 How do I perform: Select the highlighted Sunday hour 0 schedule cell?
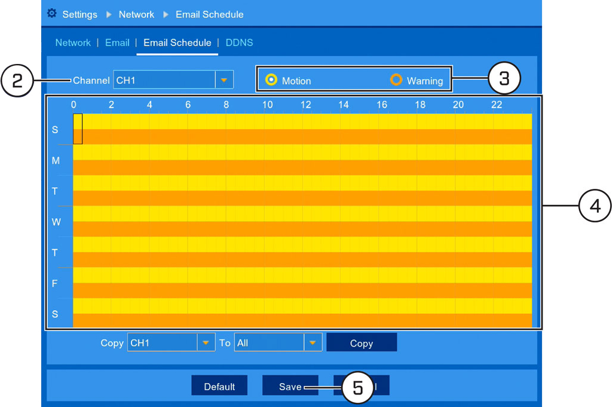[x=78, y=129]
